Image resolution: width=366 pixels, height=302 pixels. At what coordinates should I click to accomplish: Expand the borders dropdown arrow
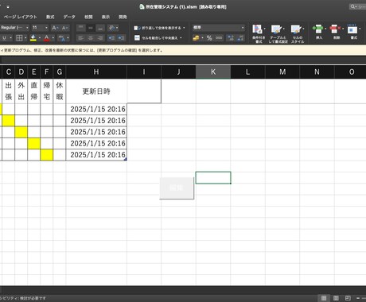click(x=25, y=38)
